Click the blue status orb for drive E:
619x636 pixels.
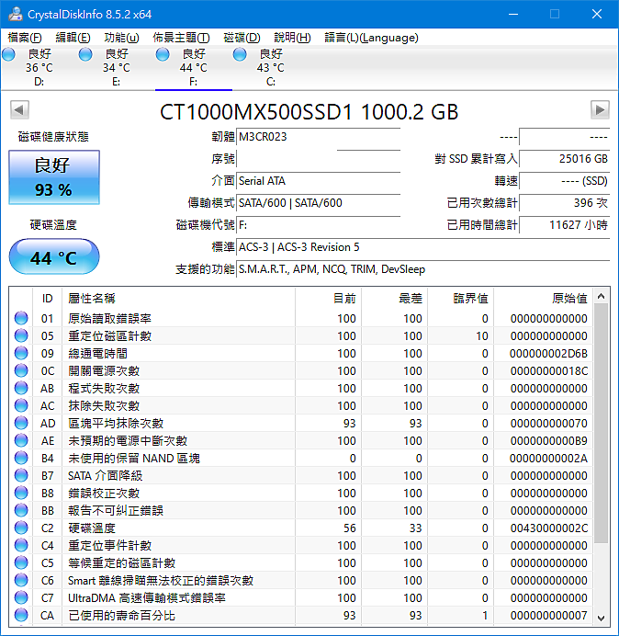[85, 54]
